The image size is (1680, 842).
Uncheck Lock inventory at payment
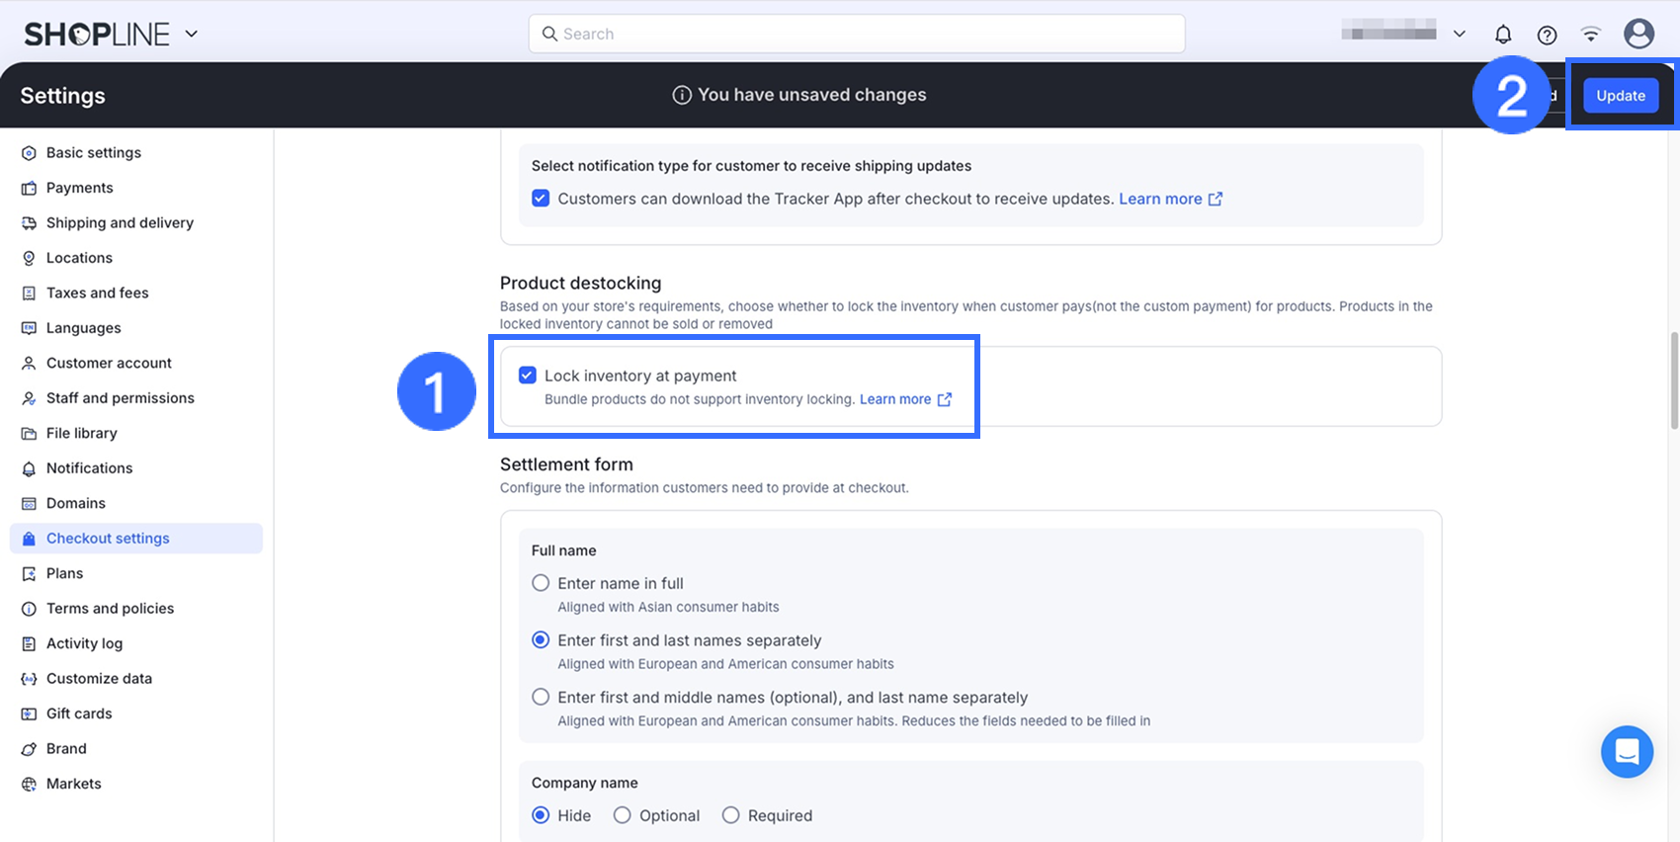point(528,376)
